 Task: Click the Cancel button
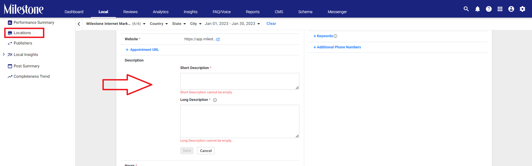pyautogui.click(x=206, y=151)
